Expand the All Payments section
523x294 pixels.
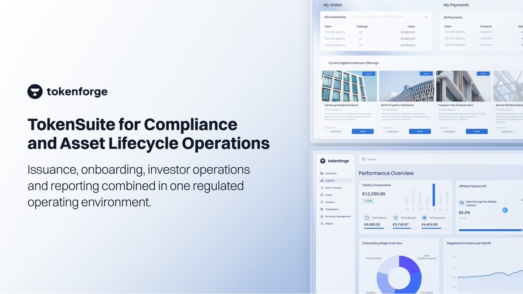453,17
